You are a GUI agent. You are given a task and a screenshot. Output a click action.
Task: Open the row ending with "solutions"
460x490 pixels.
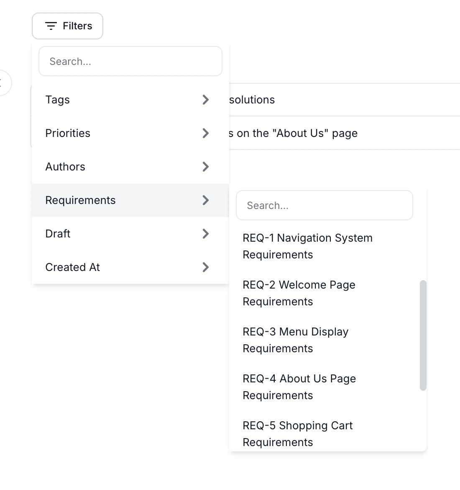(345, 100)
